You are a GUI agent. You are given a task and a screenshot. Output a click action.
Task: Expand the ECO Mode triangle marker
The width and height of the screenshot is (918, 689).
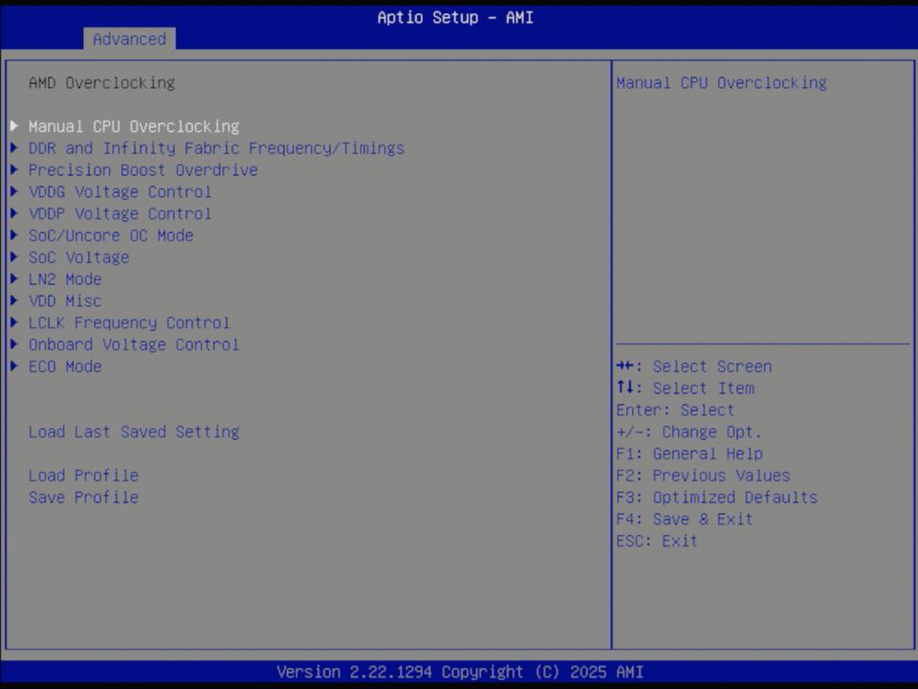13,366
